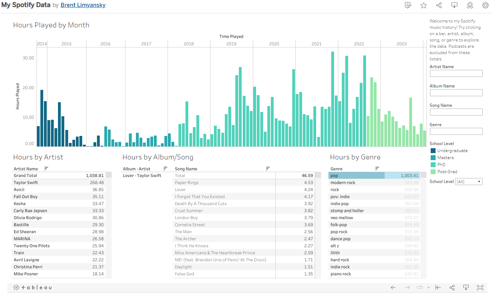Click the revert to start icon
This screenshot has height=295, width=496.
(438, 287)
